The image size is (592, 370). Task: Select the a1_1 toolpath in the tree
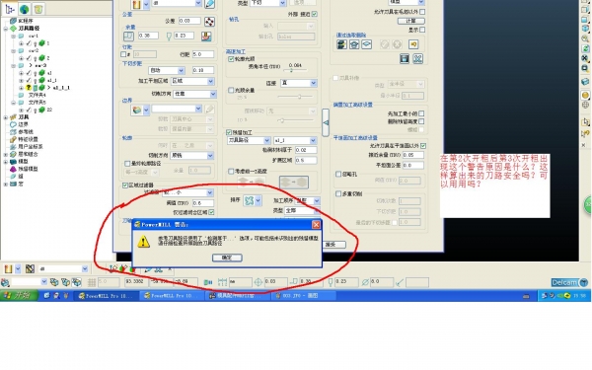[x=52, y=80]
